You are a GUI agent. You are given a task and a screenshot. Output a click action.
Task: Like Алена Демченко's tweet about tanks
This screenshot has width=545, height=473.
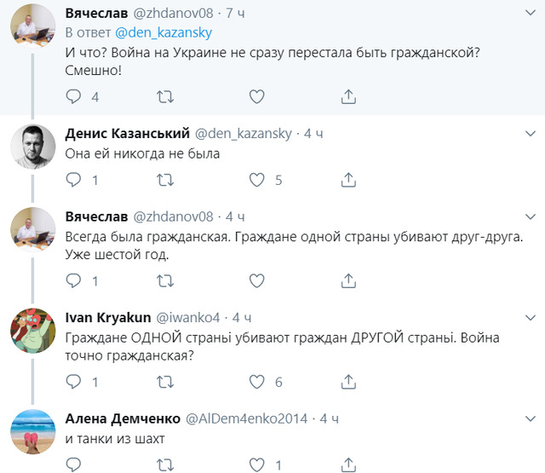coord(258,464)
